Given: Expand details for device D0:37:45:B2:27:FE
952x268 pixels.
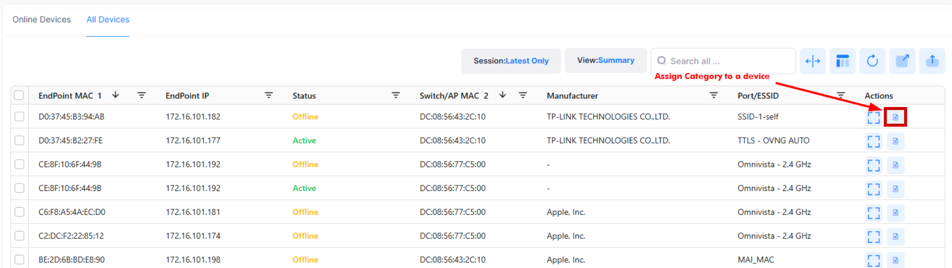Looking at the screenshot, I should pos(873,141).
